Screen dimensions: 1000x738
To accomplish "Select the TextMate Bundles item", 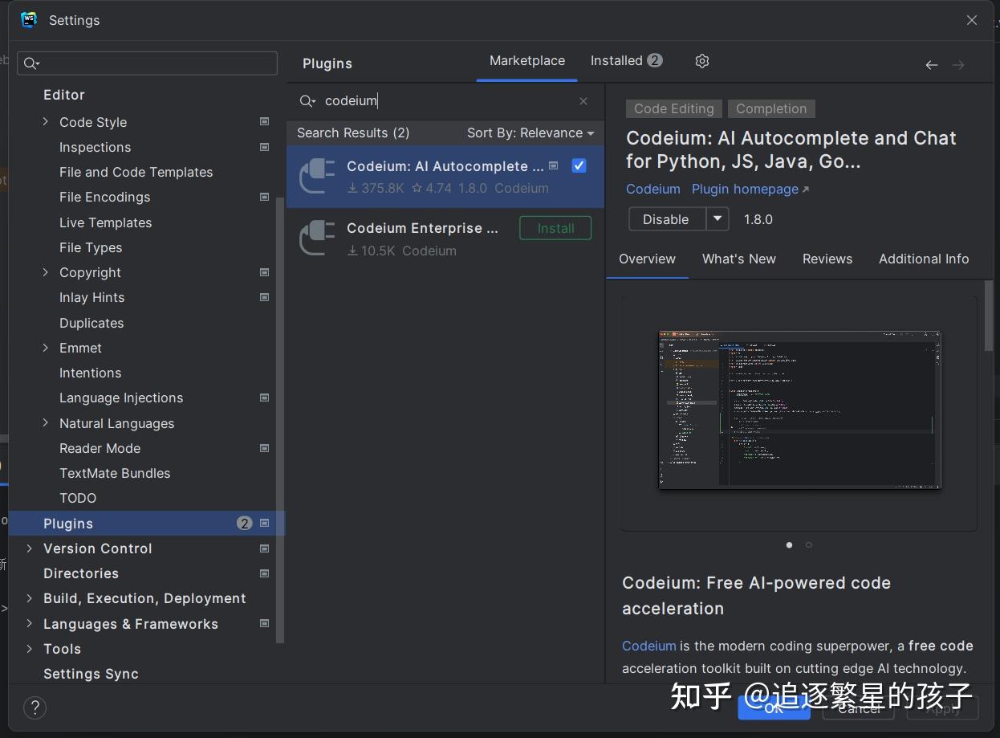I will [x=115, y=473].
